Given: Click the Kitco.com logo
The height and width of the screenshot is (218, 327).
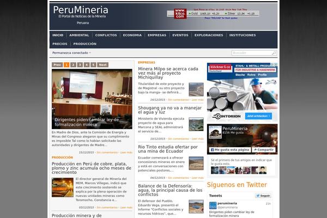Looking at the screenshot, I should click(180, 14).
